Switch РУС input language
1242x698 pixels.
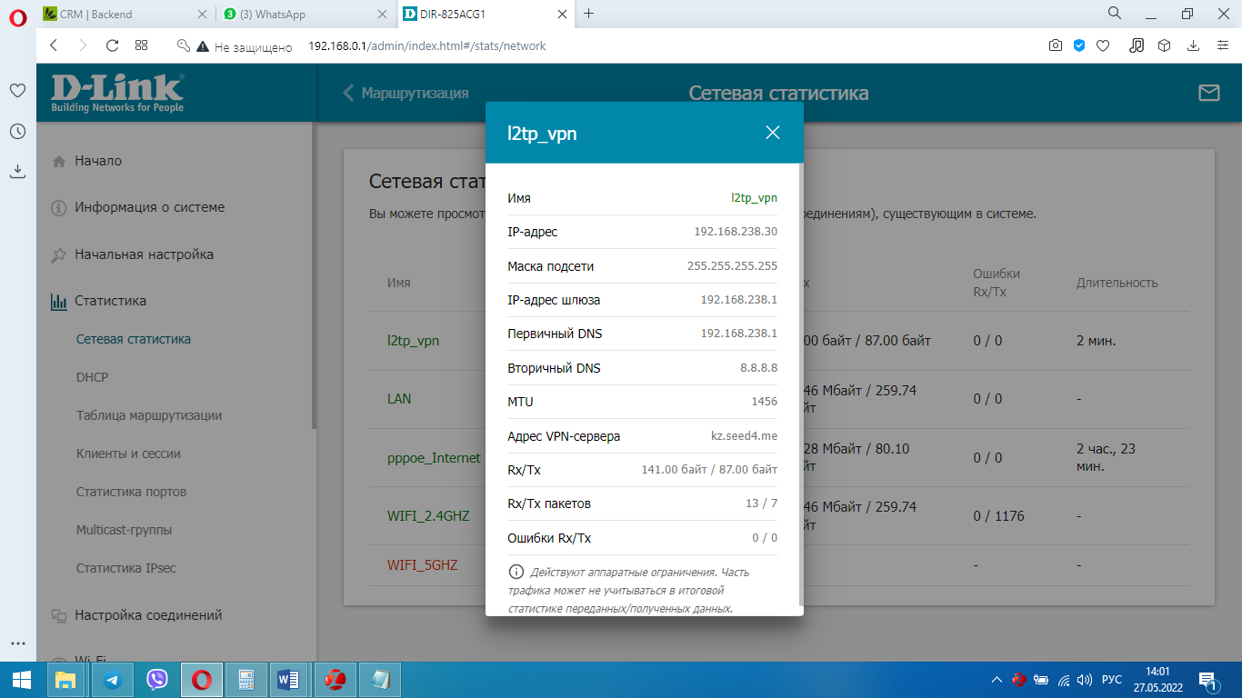(1112, 680)
